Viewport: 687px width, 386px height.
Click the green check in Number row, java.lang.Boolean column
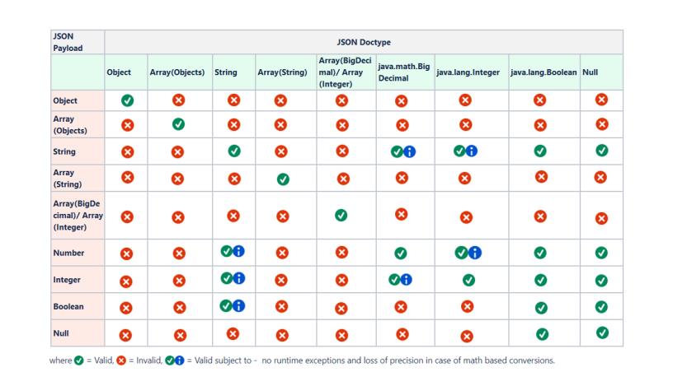(x=541, y=253)
